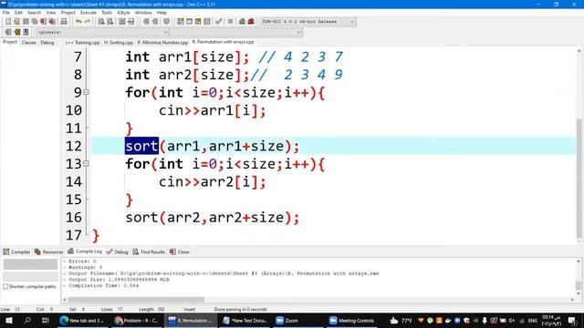Click the Insert snippet toolbar icon
Viewport: 584px width, 328px height.
(x=8, y=33)
